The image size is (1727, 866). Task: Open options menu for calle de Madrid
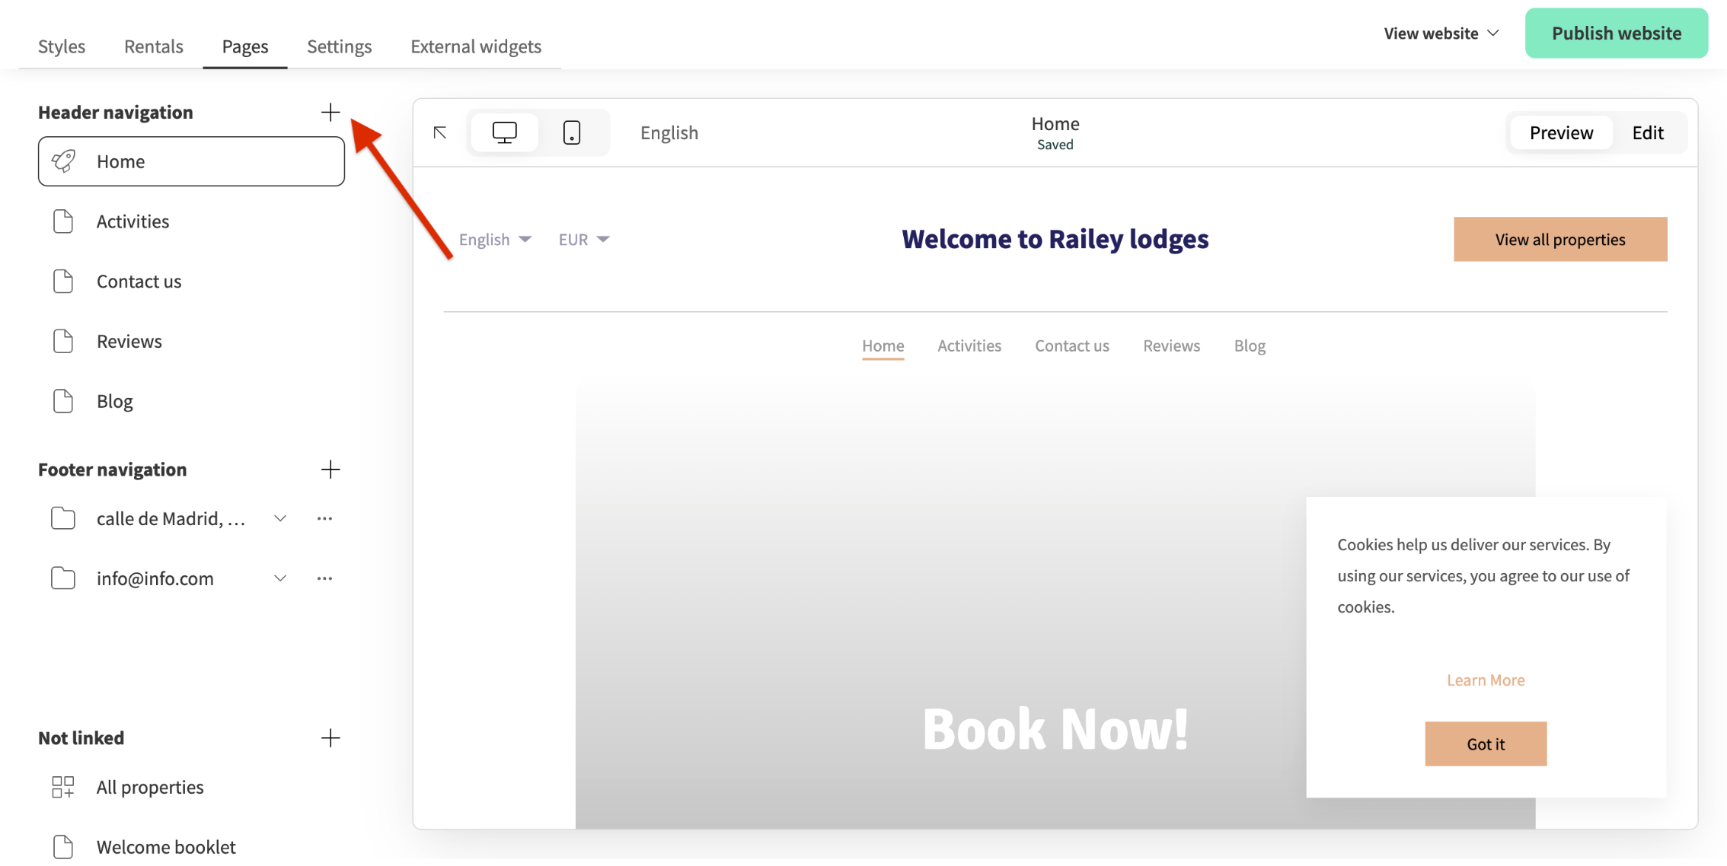(325, 518)
